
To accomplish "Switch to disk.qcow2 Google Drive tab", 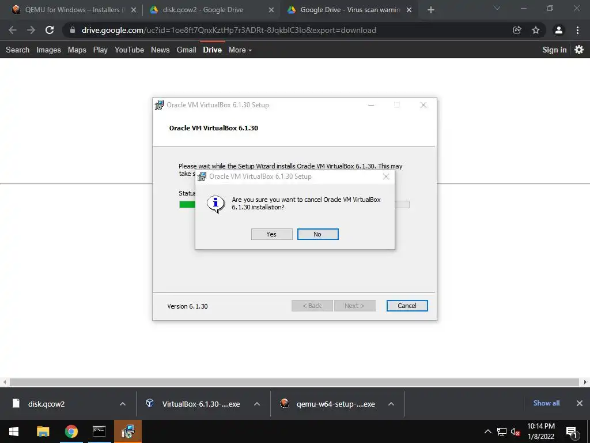I will [203, 10].
